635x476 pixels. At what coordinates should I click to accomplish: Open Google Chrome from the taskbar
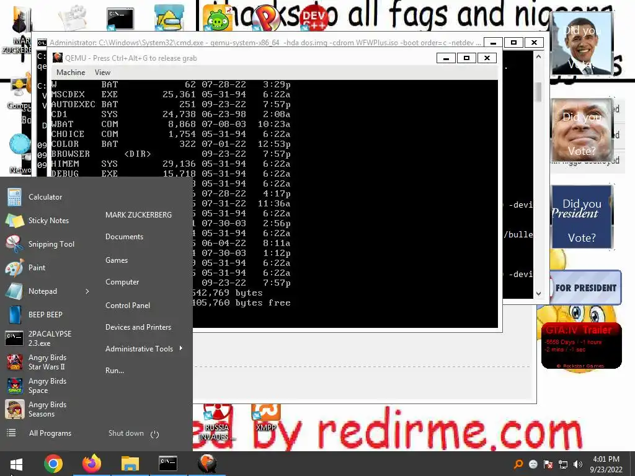click(x=53, y=464)
